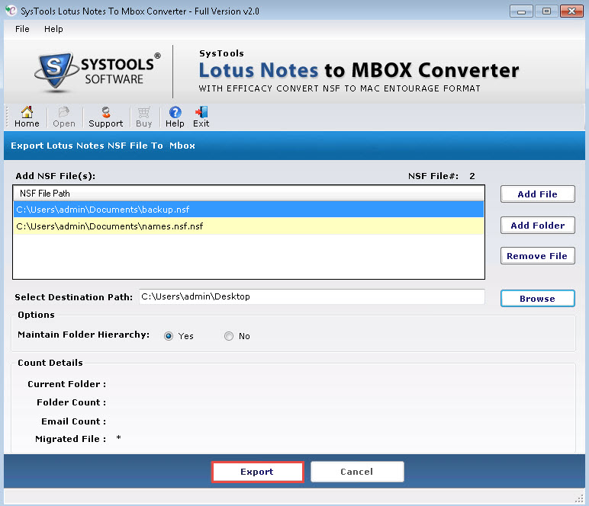Click the Buy cart icon

pyautogui.click(x=144, y=117)
